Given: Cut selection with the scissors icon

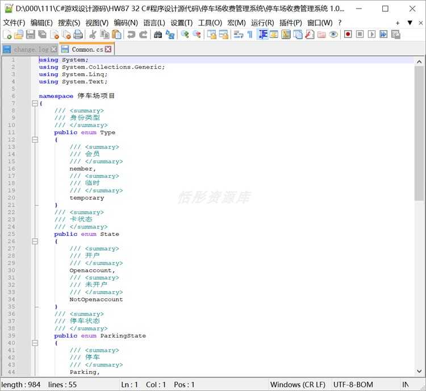Looking at the screenshot, I should click(93, 35).
